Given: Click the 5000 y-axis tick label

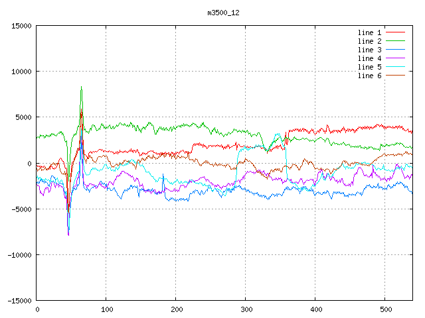Looking at the screenshot, I should click(x=23, y=117).
